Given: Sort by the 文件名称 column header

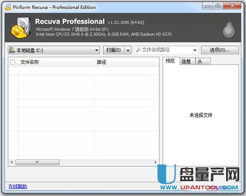Looking at the screenshot, I should click(x=56, y=62).
